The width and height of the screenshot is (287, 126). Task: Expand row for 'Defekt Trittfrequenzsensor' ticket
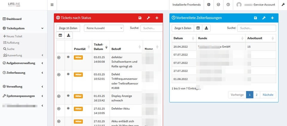(59, 75)
